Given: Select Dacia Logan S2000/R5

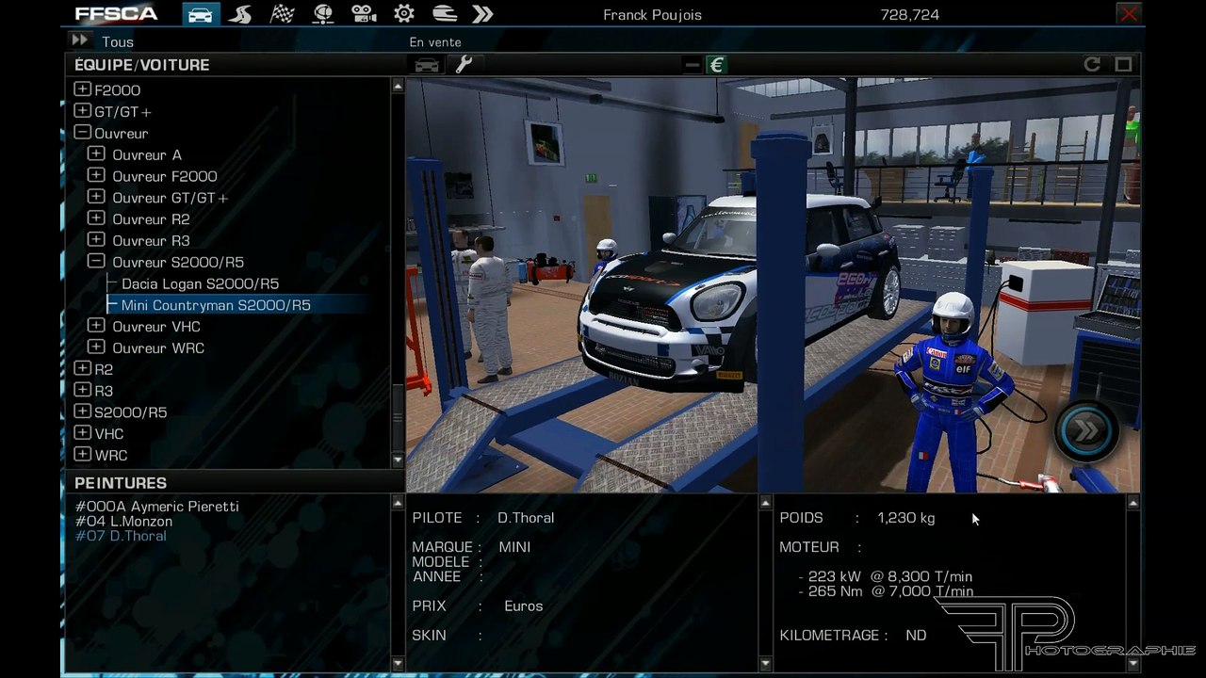Looking at the screenshot, I should pyautogui.click(x=200, y=283).
